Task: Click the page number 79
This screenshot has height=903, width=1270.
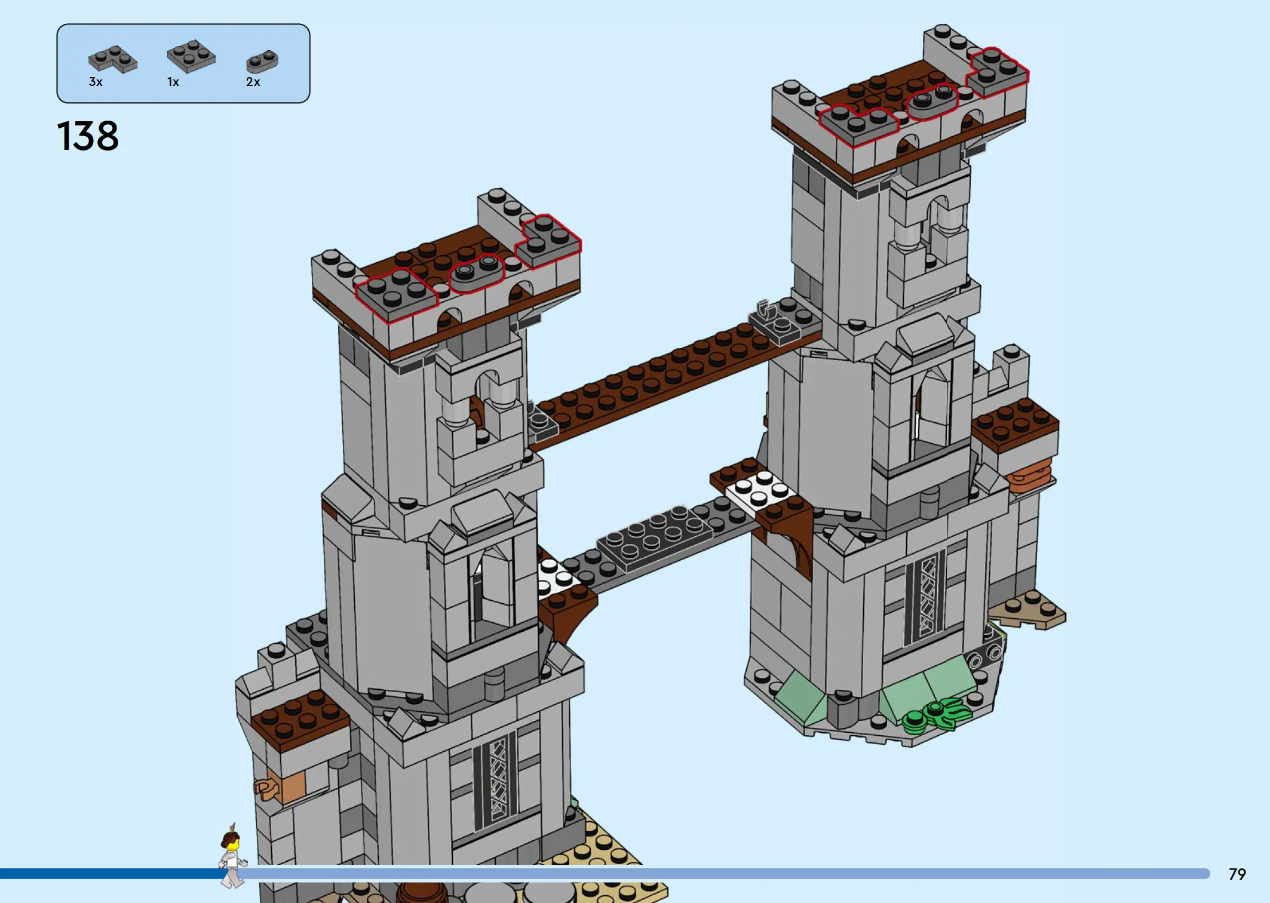Action: (1237, 874)
